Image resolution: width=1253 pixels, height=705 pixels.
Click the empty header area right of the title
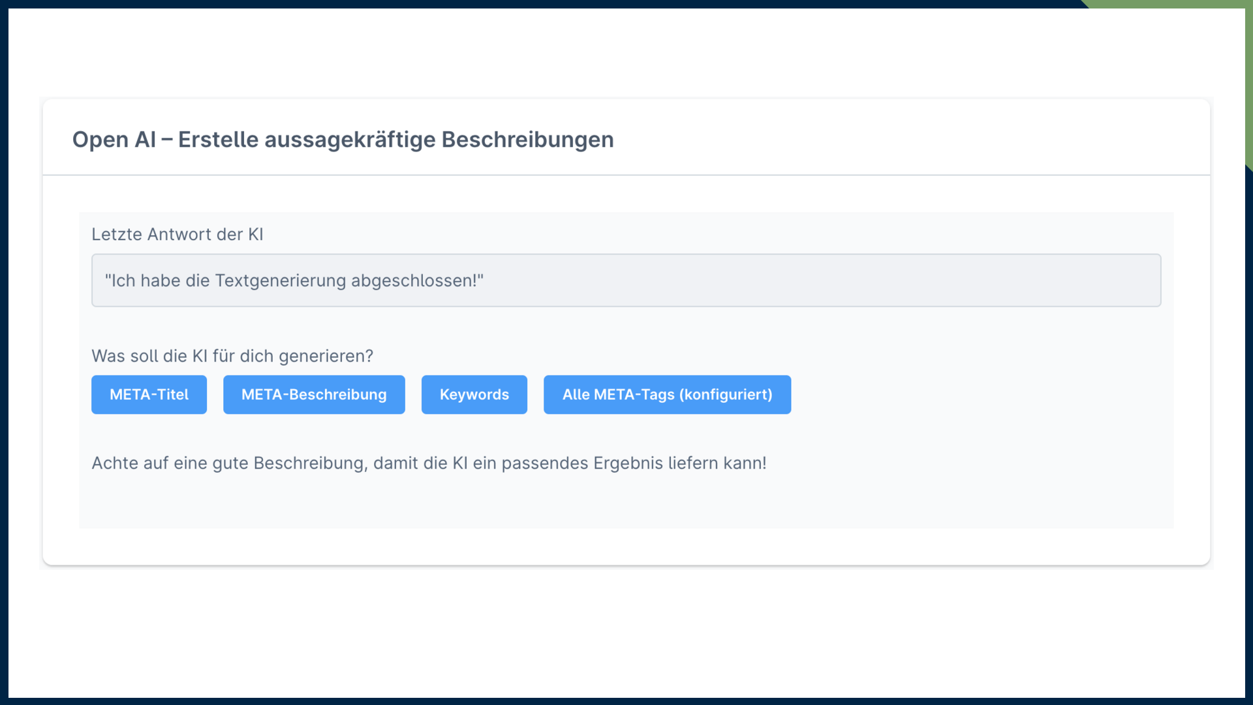click(x=914, y=138)
